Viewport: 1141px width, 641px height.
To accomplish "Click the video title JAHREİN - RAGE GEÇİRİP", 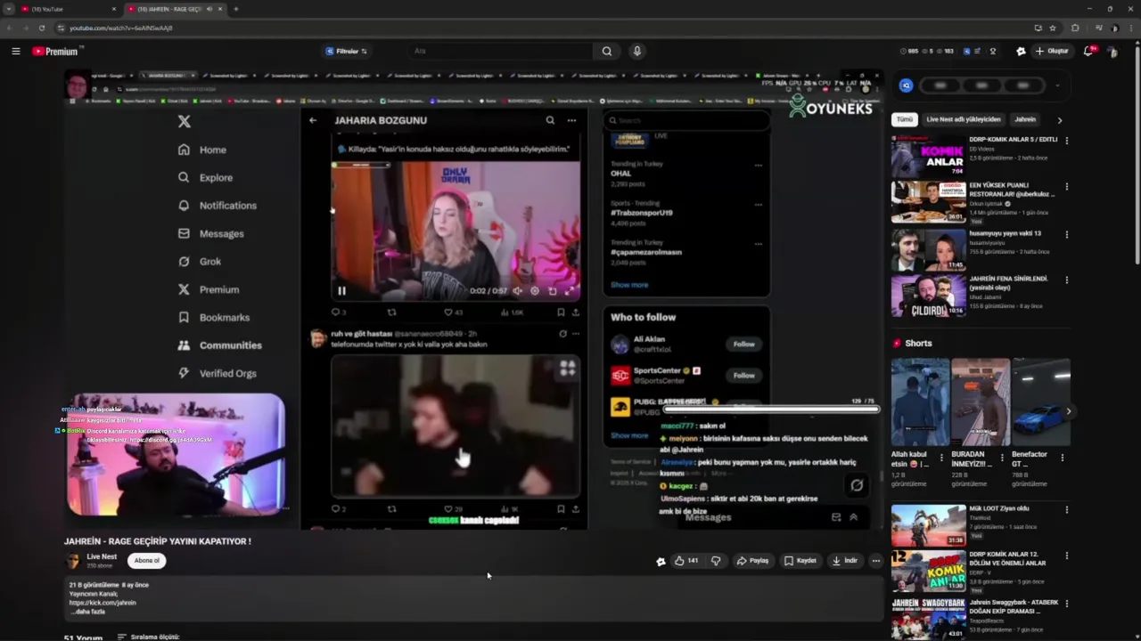I will click(x=157, y=540).
